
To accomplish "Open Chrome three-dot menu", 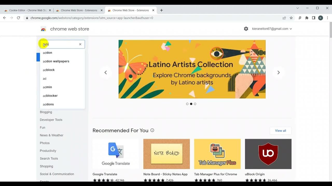I will coord(328,18).
